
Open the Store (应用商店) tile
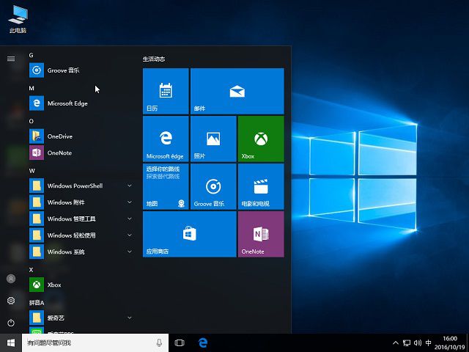point(189,234)
